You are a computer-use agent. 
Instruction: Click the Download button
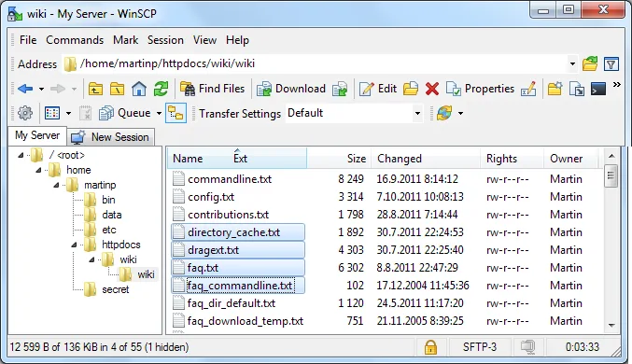tap(291, 89)
